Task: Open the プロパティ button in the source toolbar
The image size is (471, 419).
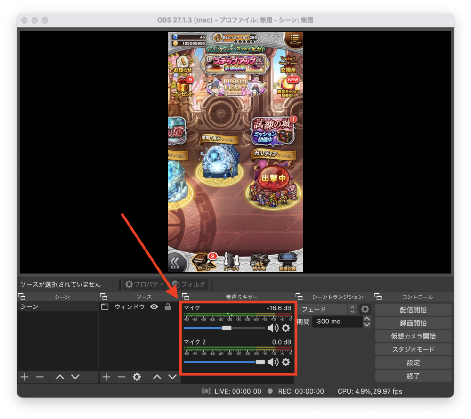Action: click(145, 284)
